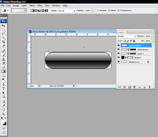This screenshot has width=158, height=137.
Task: Uncheck the Transparency option
Action: pyautogui.click(x=119, y=10)
